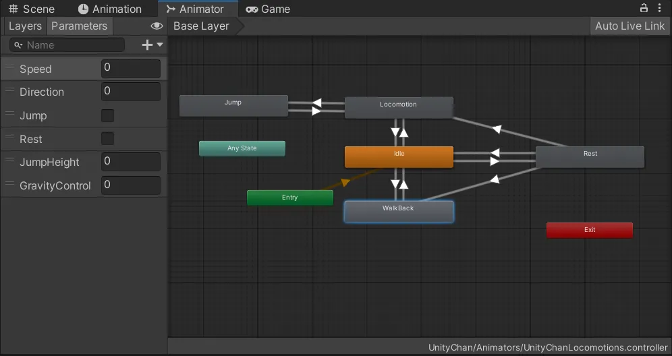
Task: Click the drag handle beside JumpHeight
Action: 9,160
